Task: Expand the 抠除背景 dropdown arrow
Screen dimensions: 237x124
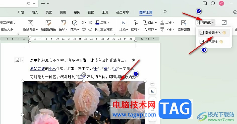Action: coord(37,29)
